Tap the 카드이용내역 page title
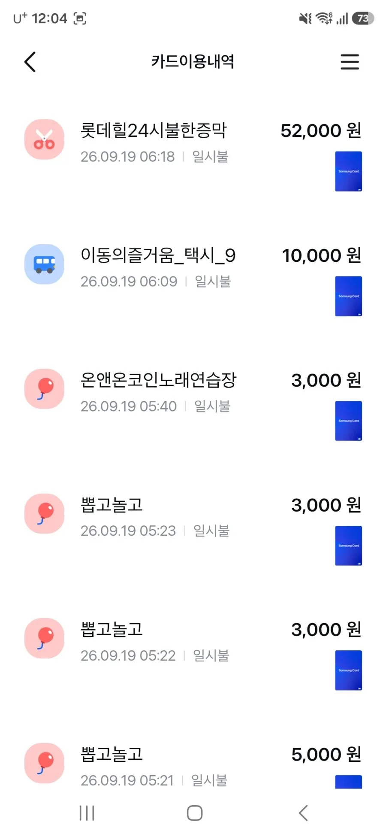The height and width of the screenshot is (837, 386). (x=193, y=61)
